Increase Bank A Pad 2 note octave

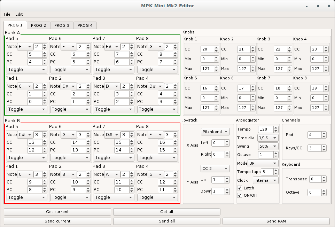pyautogui.click(x=88, y=85)
